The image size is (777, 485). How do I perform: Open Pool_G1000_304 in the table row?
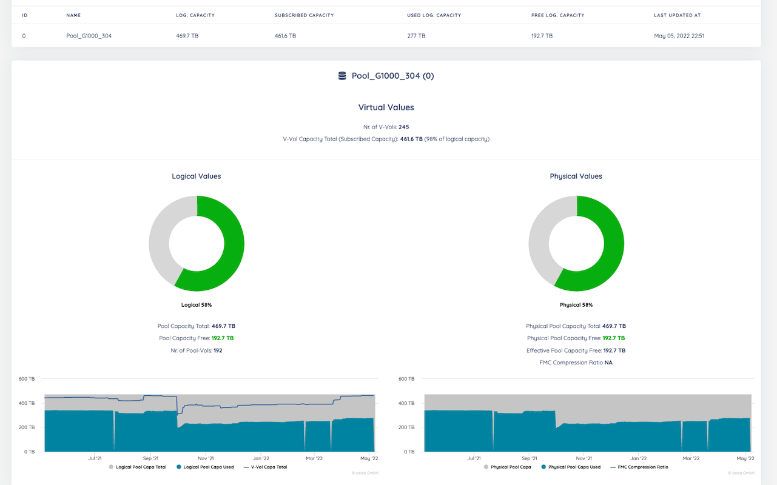(x=89, y=36)
